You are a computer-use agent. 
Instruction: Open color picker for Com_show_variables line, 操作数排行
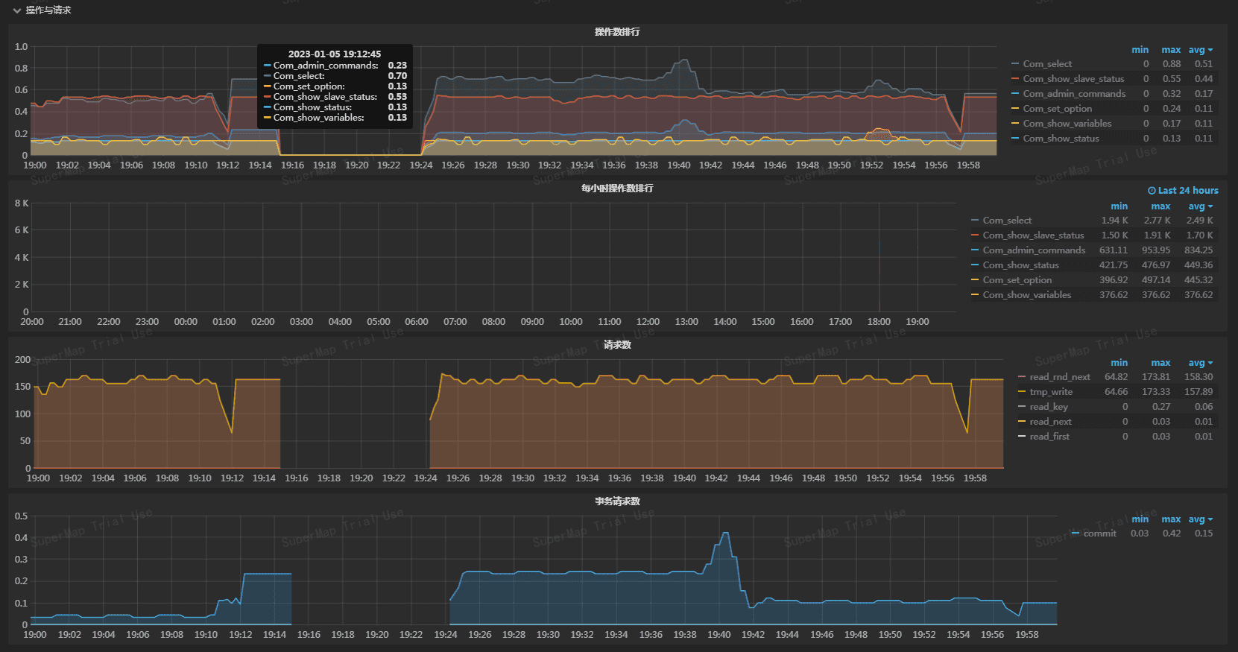[x=1015, y=124]
